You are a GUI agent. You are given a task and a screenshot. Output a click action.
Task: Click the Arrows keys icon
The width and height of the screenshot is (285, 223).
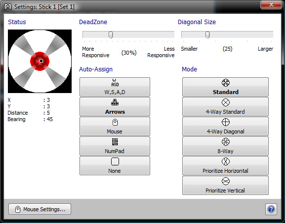point(115,102)
